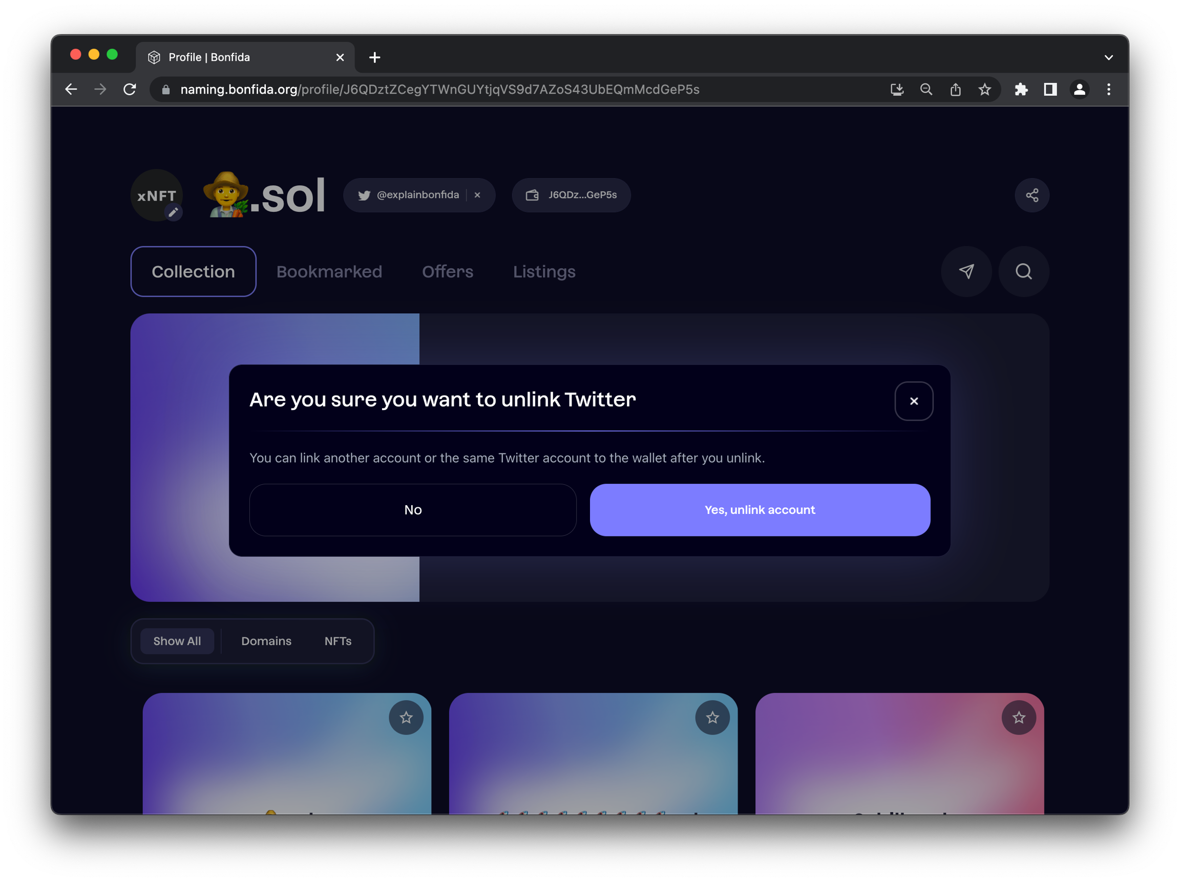The width and height of the screenshot is (1180, 882).
Task: Close the unlink Twitter dialog
Action: pos(913,401)
